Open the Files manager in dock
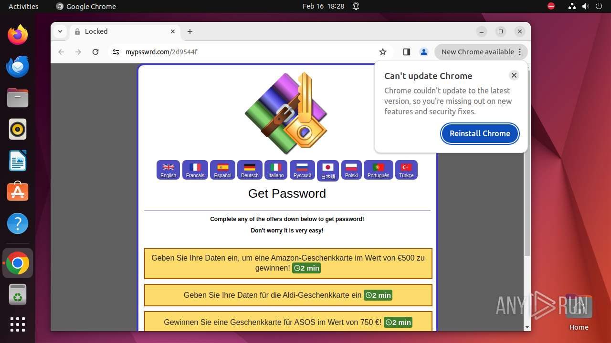The height and width of the screenshot is (343, 611). [18, 98]
